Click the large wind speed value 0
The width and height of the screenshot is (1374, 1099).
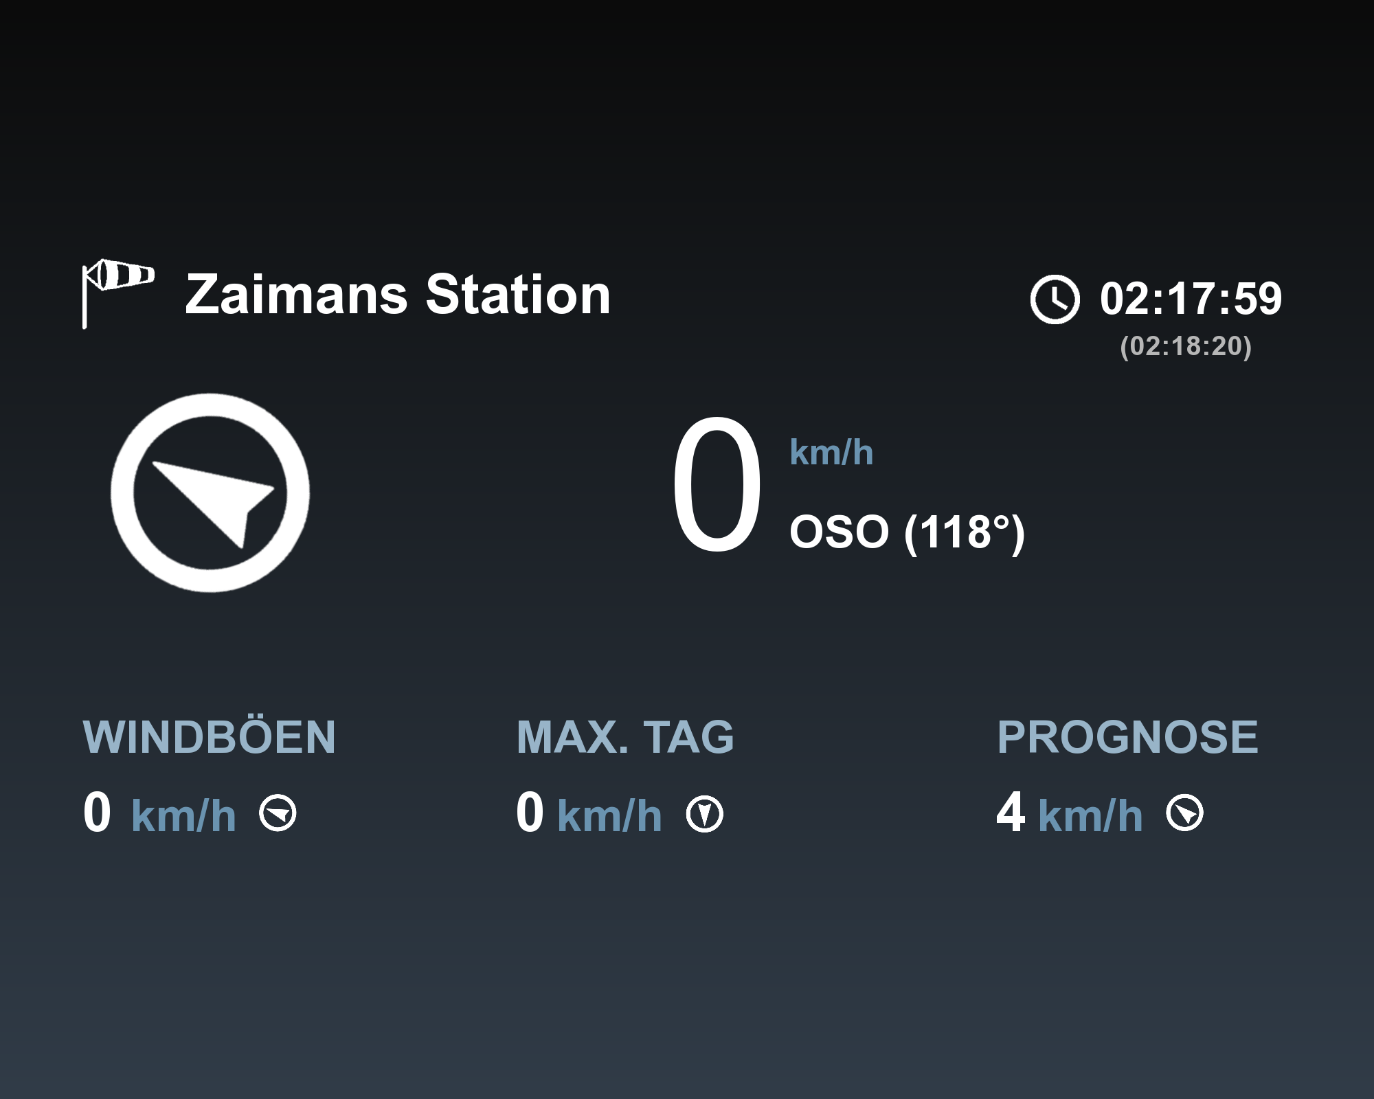tap(717, 486)
